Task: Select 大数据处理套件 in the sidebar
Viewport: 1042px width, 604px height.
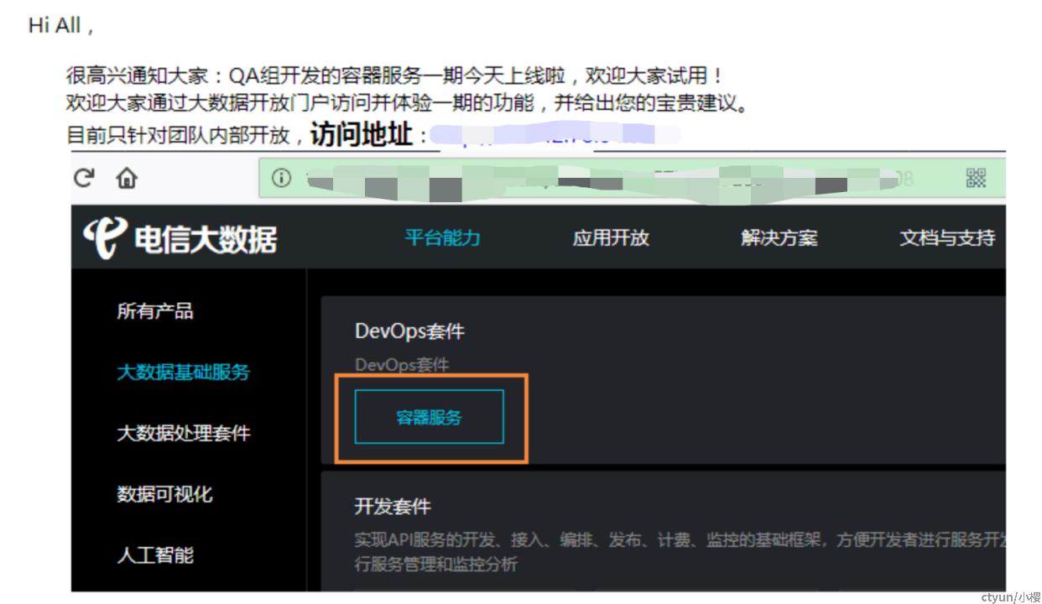Action: coord(184,433)
